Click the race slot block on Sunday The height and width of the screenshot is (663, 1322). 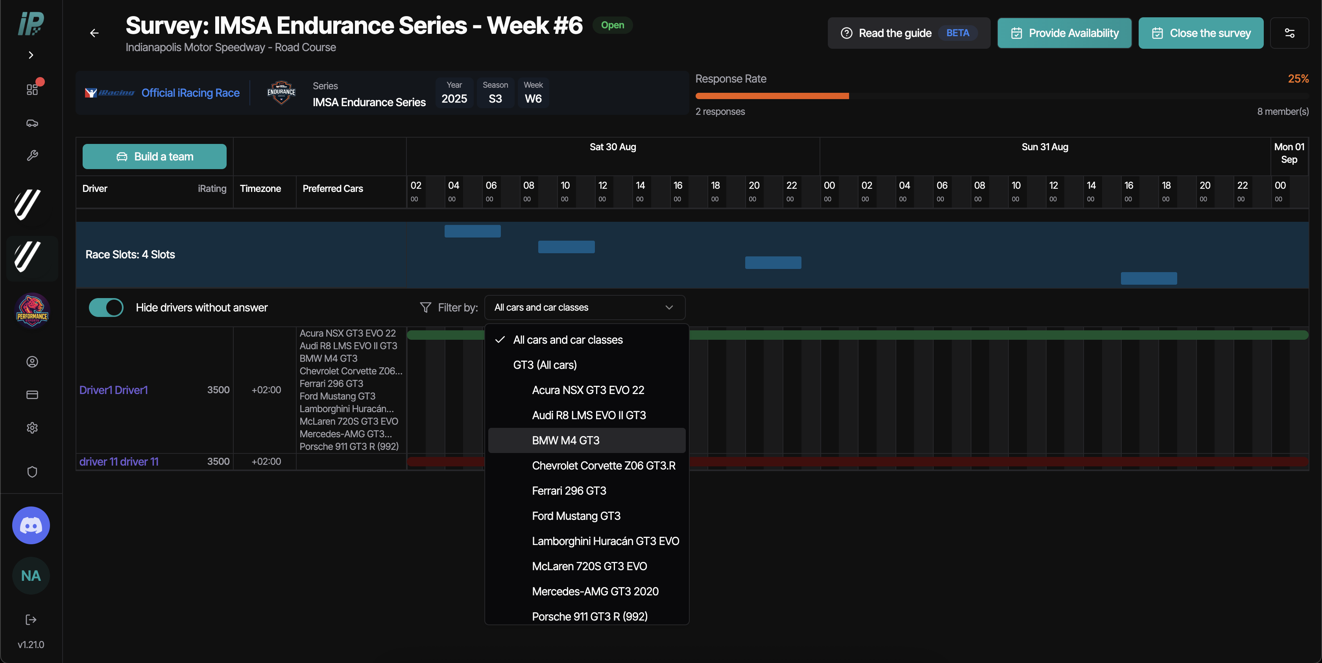(x=1148, y=278)
